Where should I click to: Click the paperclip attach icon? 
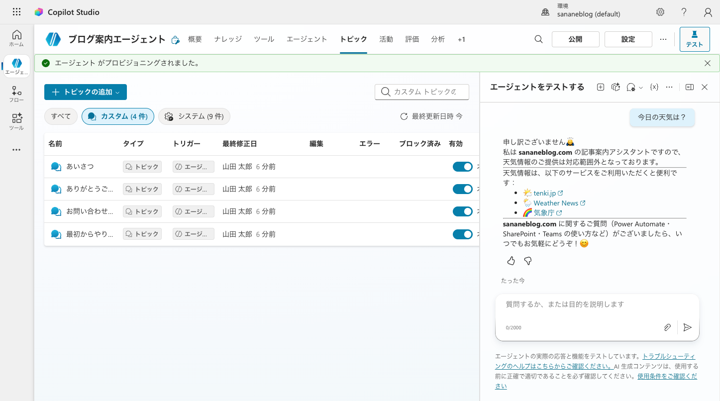click(667, 327)
